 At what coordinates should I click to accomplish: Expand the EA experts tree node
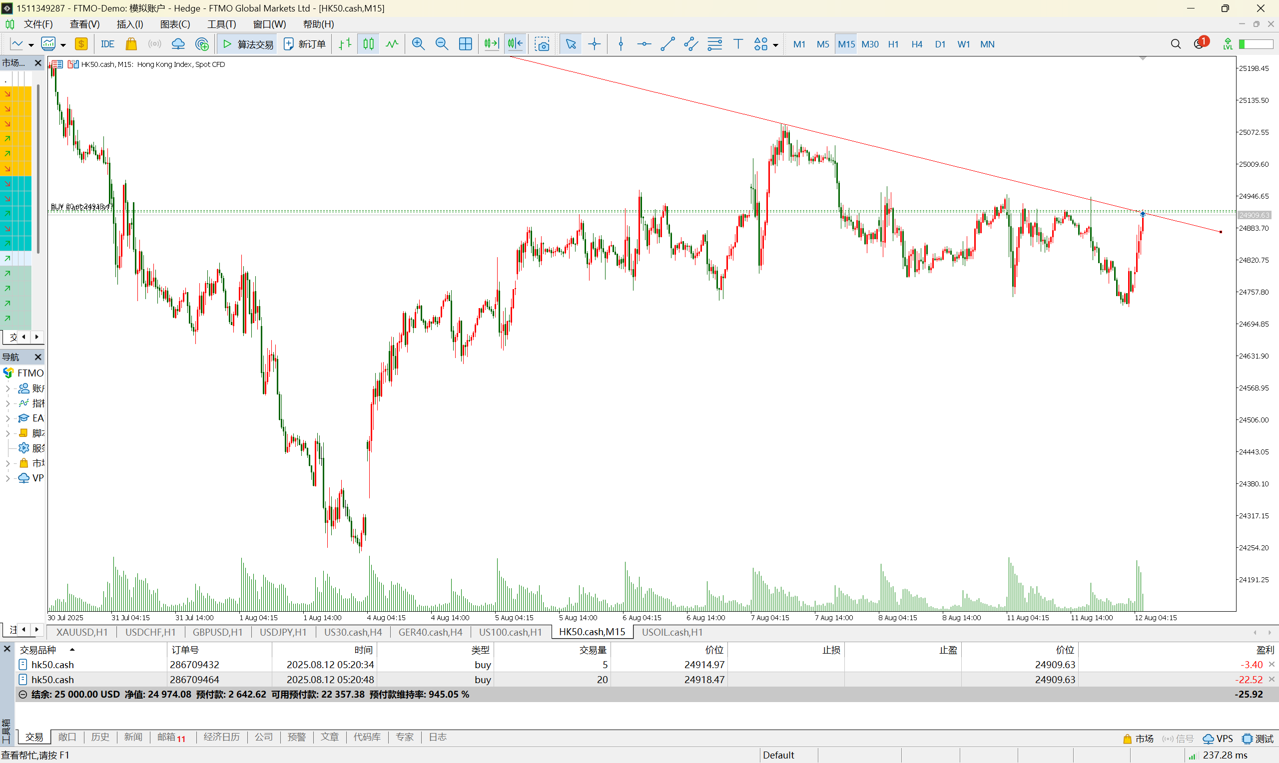(x=7, y=418)
